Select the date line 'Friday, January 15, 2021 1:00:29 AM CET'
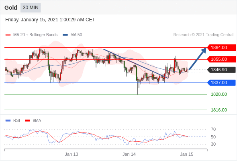The image size is (237, 161). pyautogui.click(x=50, y=20)
